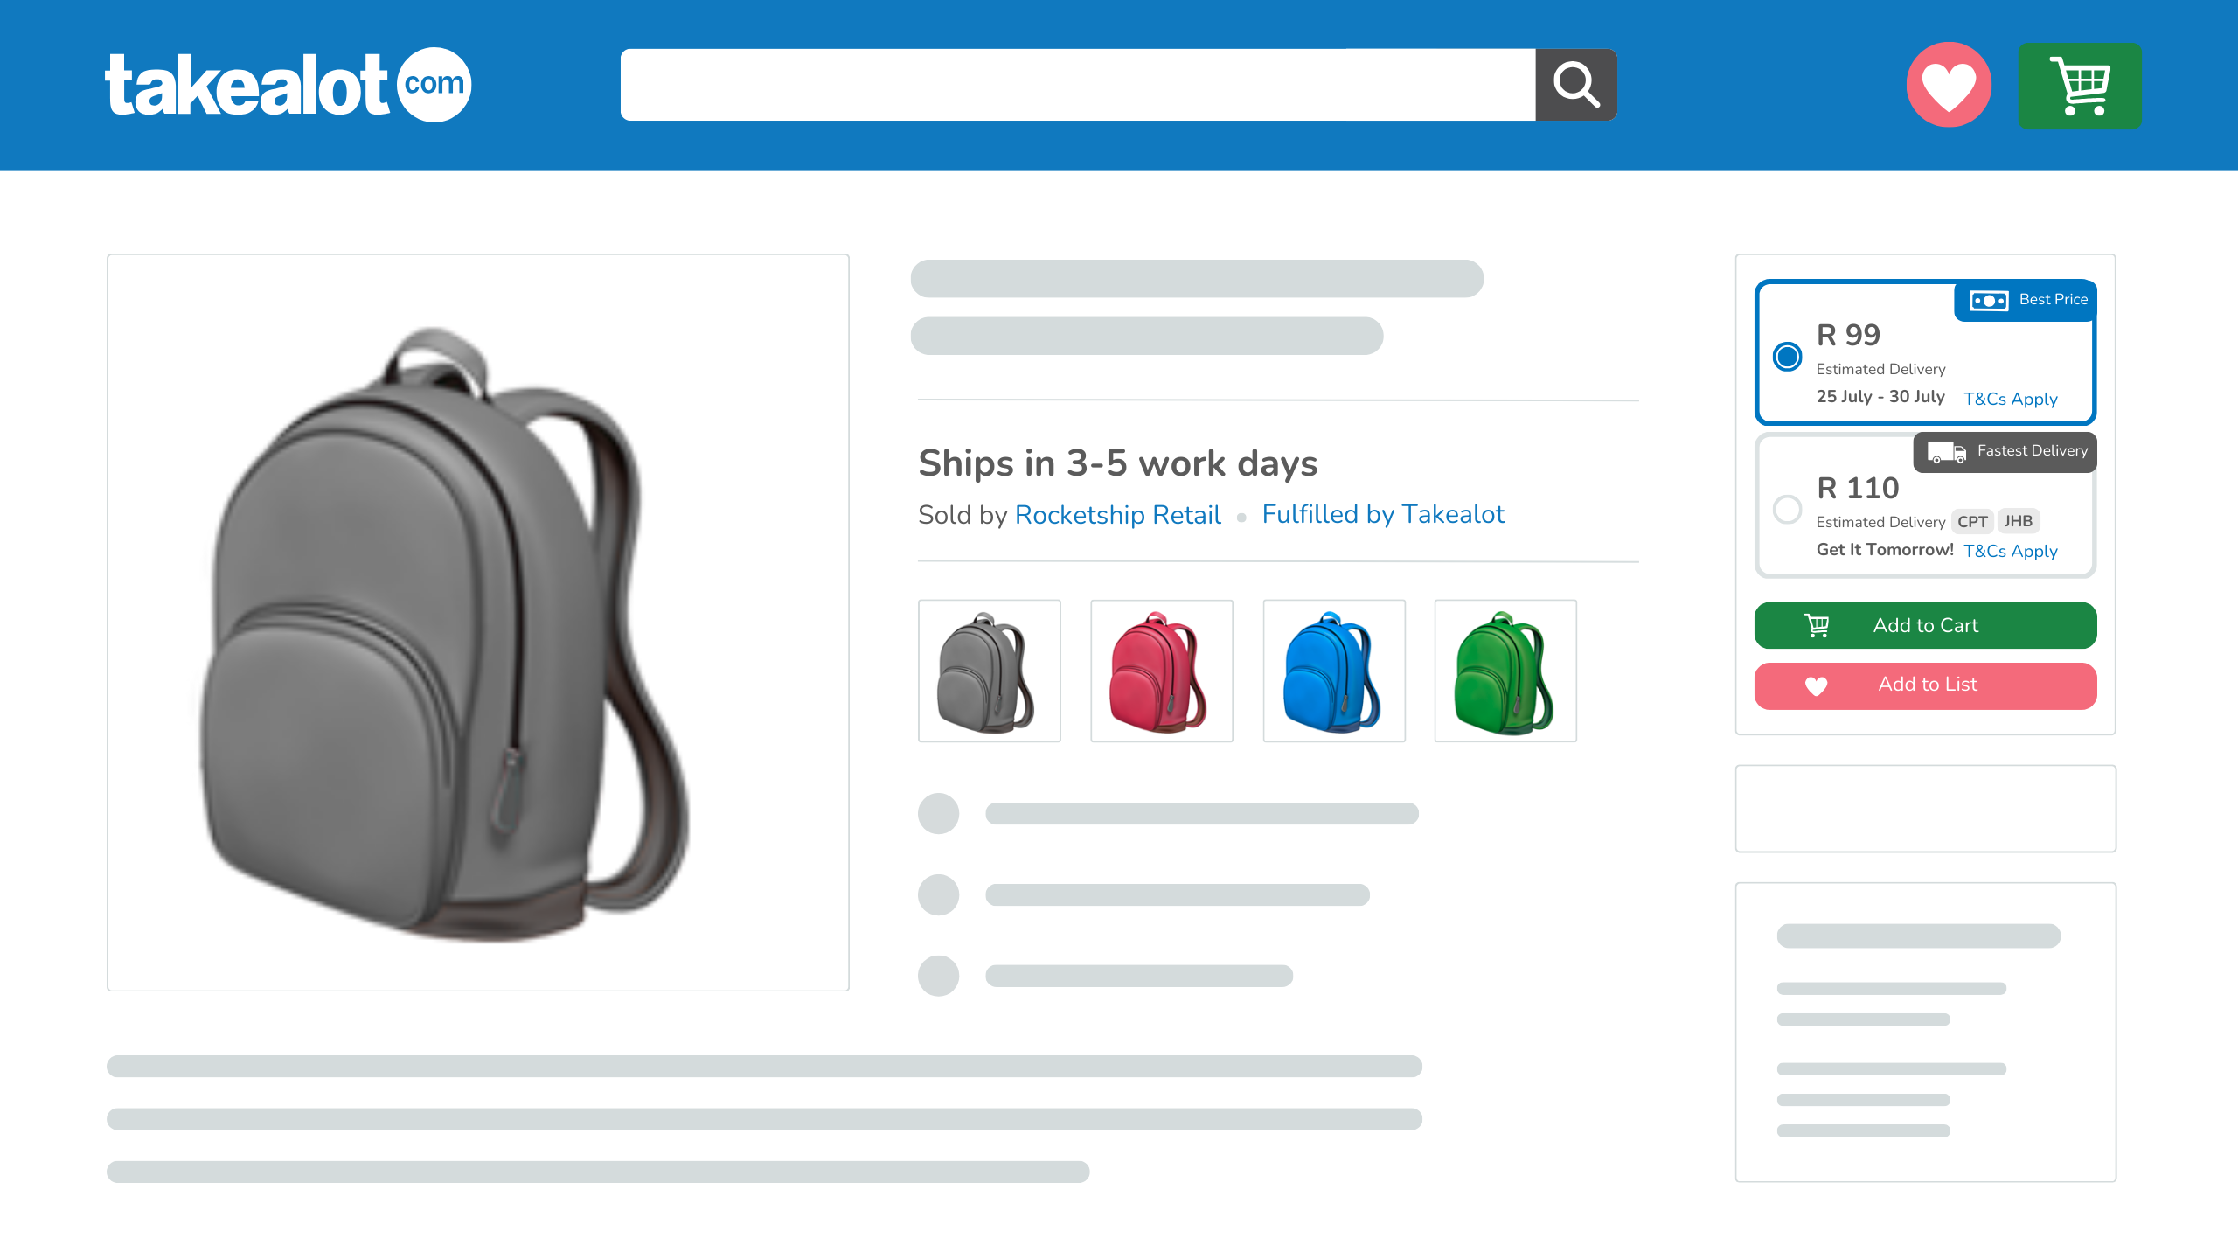Click inside the search input field
Image resolution: width=2238 pixels, height=1259 pixels.
click(1078, 85)
